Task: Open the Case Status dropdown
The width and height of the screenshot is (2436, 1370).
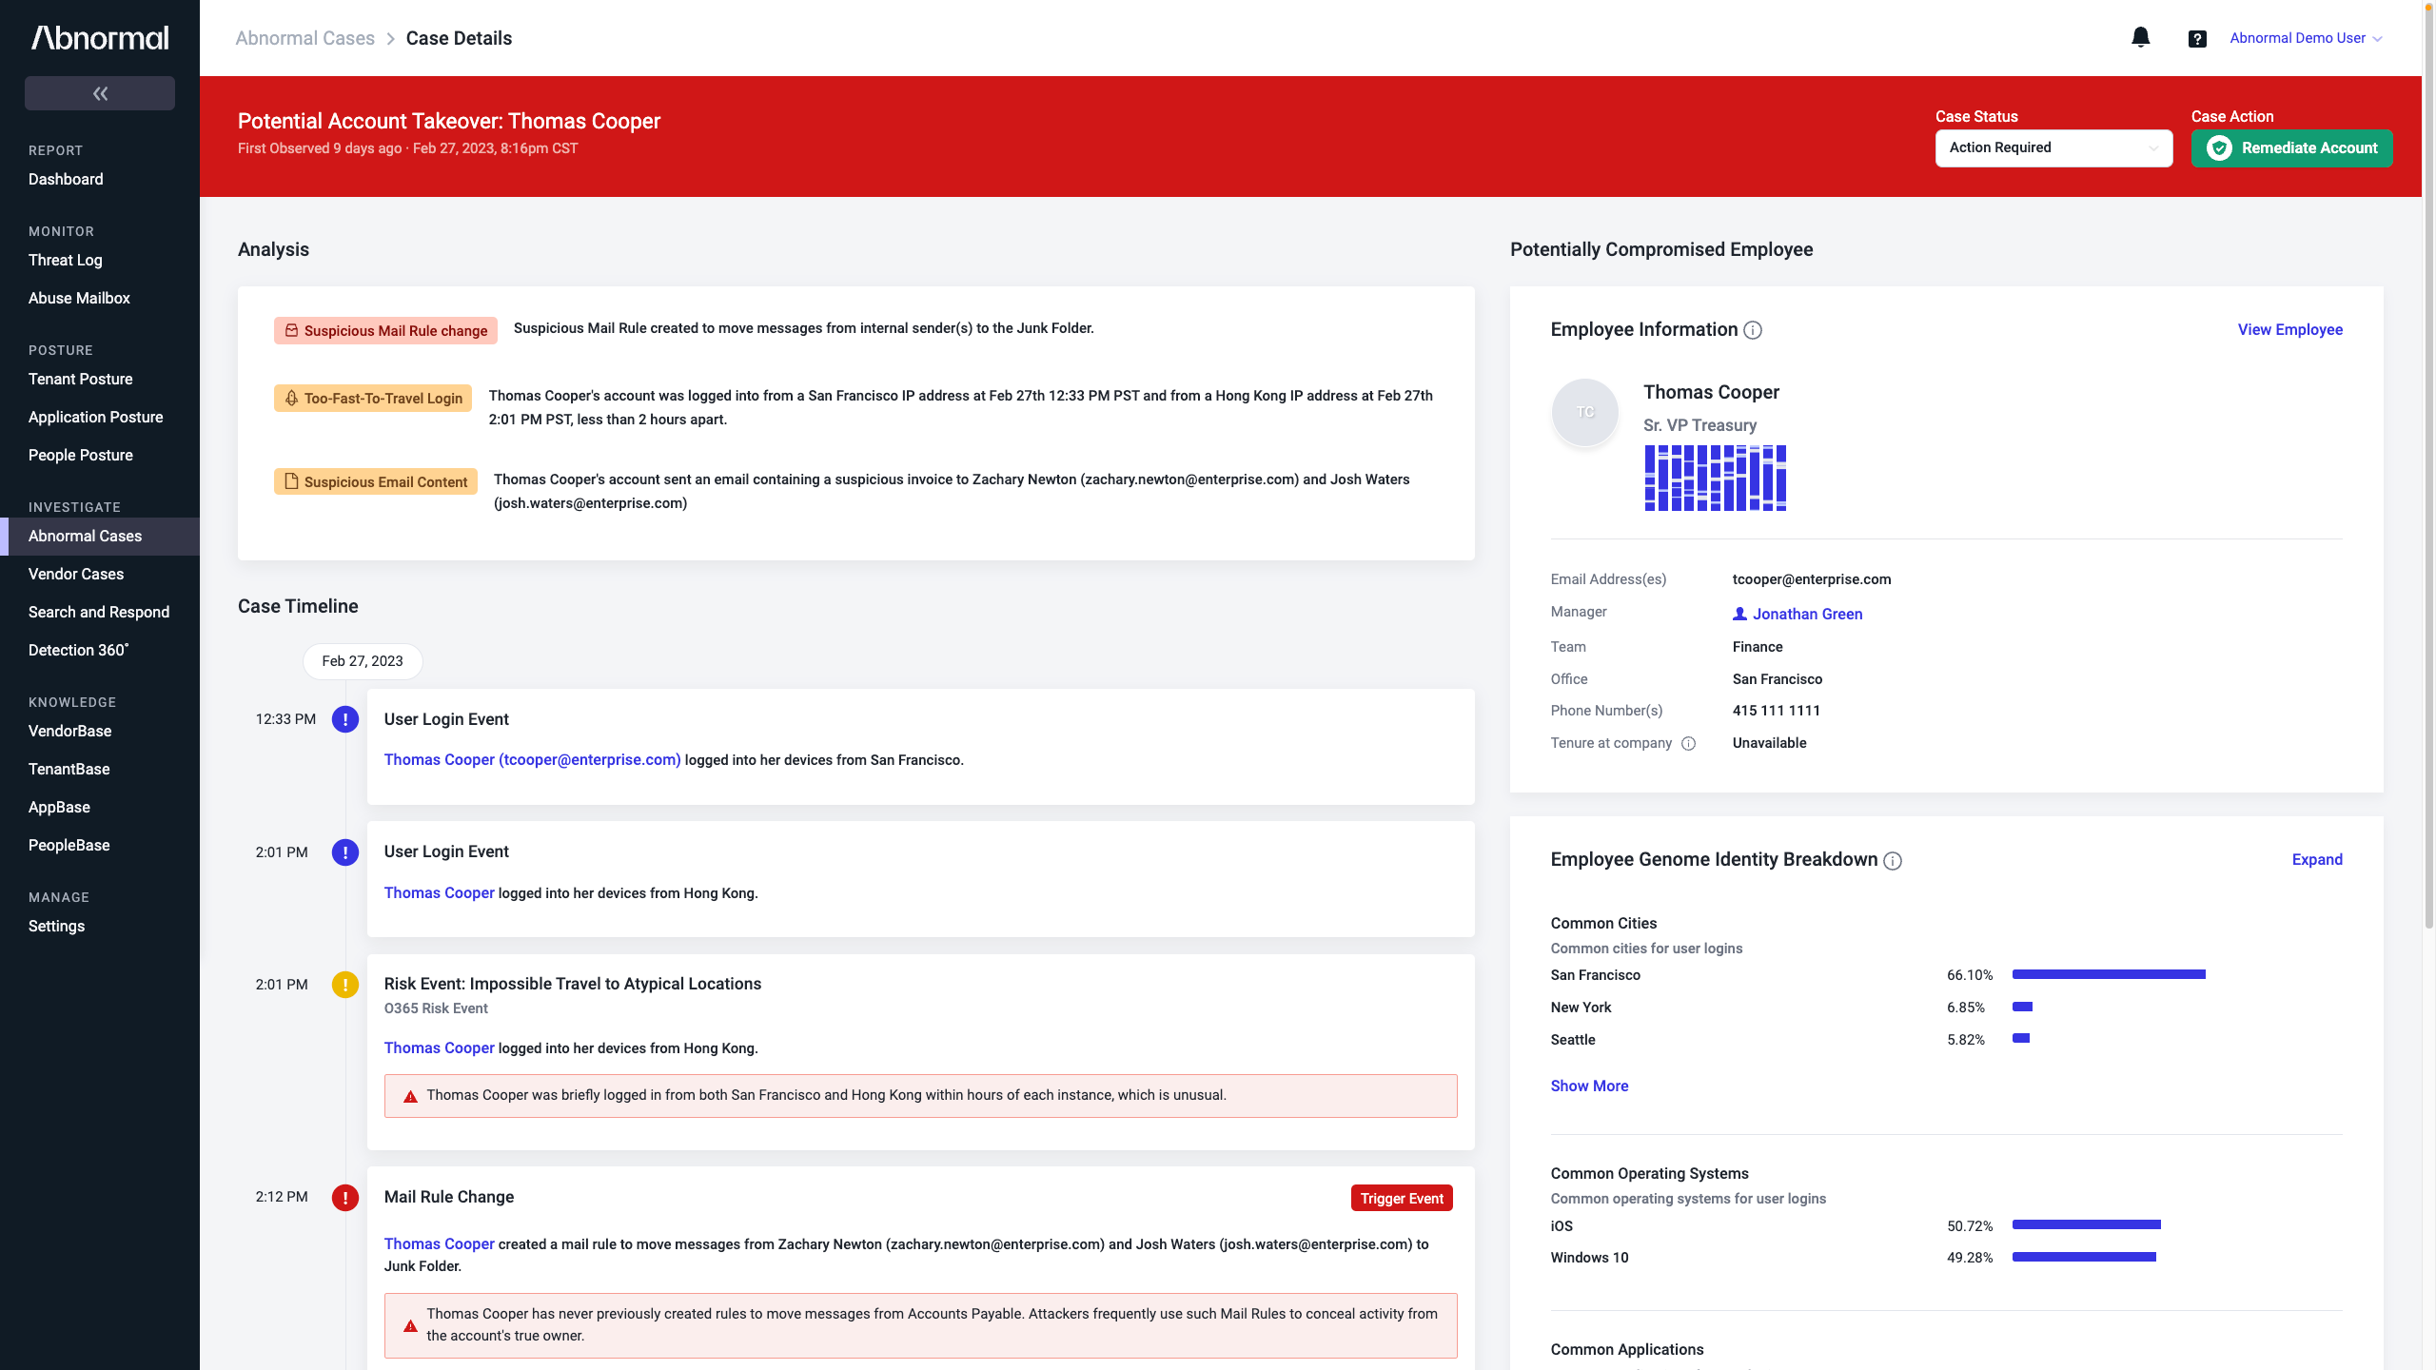Action: click(2053, 148)
